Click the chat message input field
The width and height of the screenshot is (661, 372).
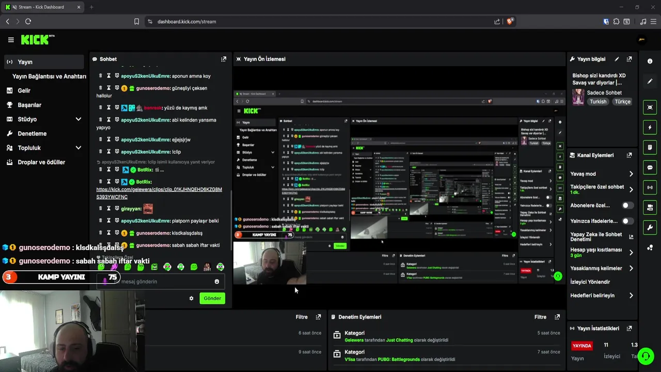tap(160, 282)
